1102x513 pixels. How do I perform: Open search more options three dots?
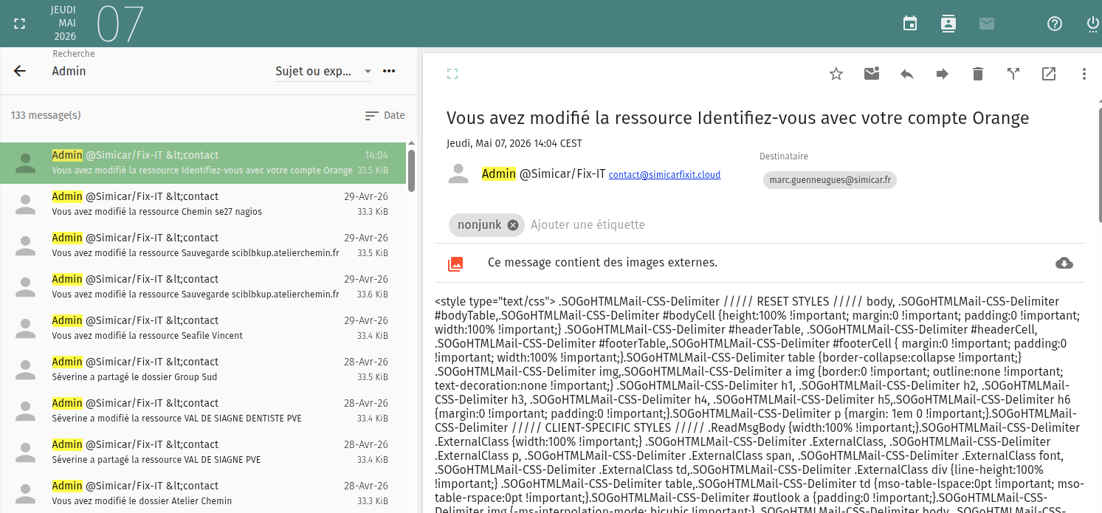pos(389,71)
